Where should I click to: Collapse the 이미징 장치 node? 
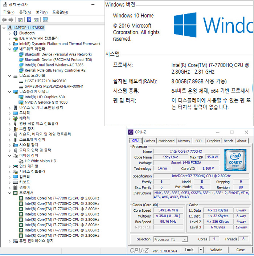click(x=10, y=156)
